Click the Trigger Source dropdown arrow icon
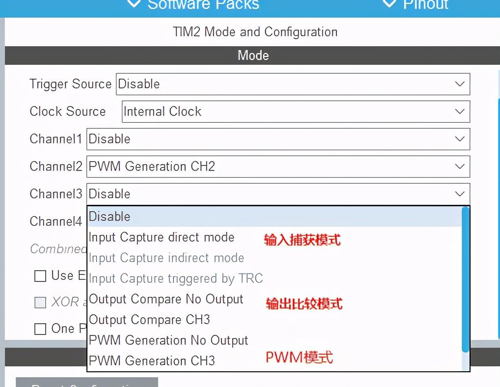 click(460, 84)
